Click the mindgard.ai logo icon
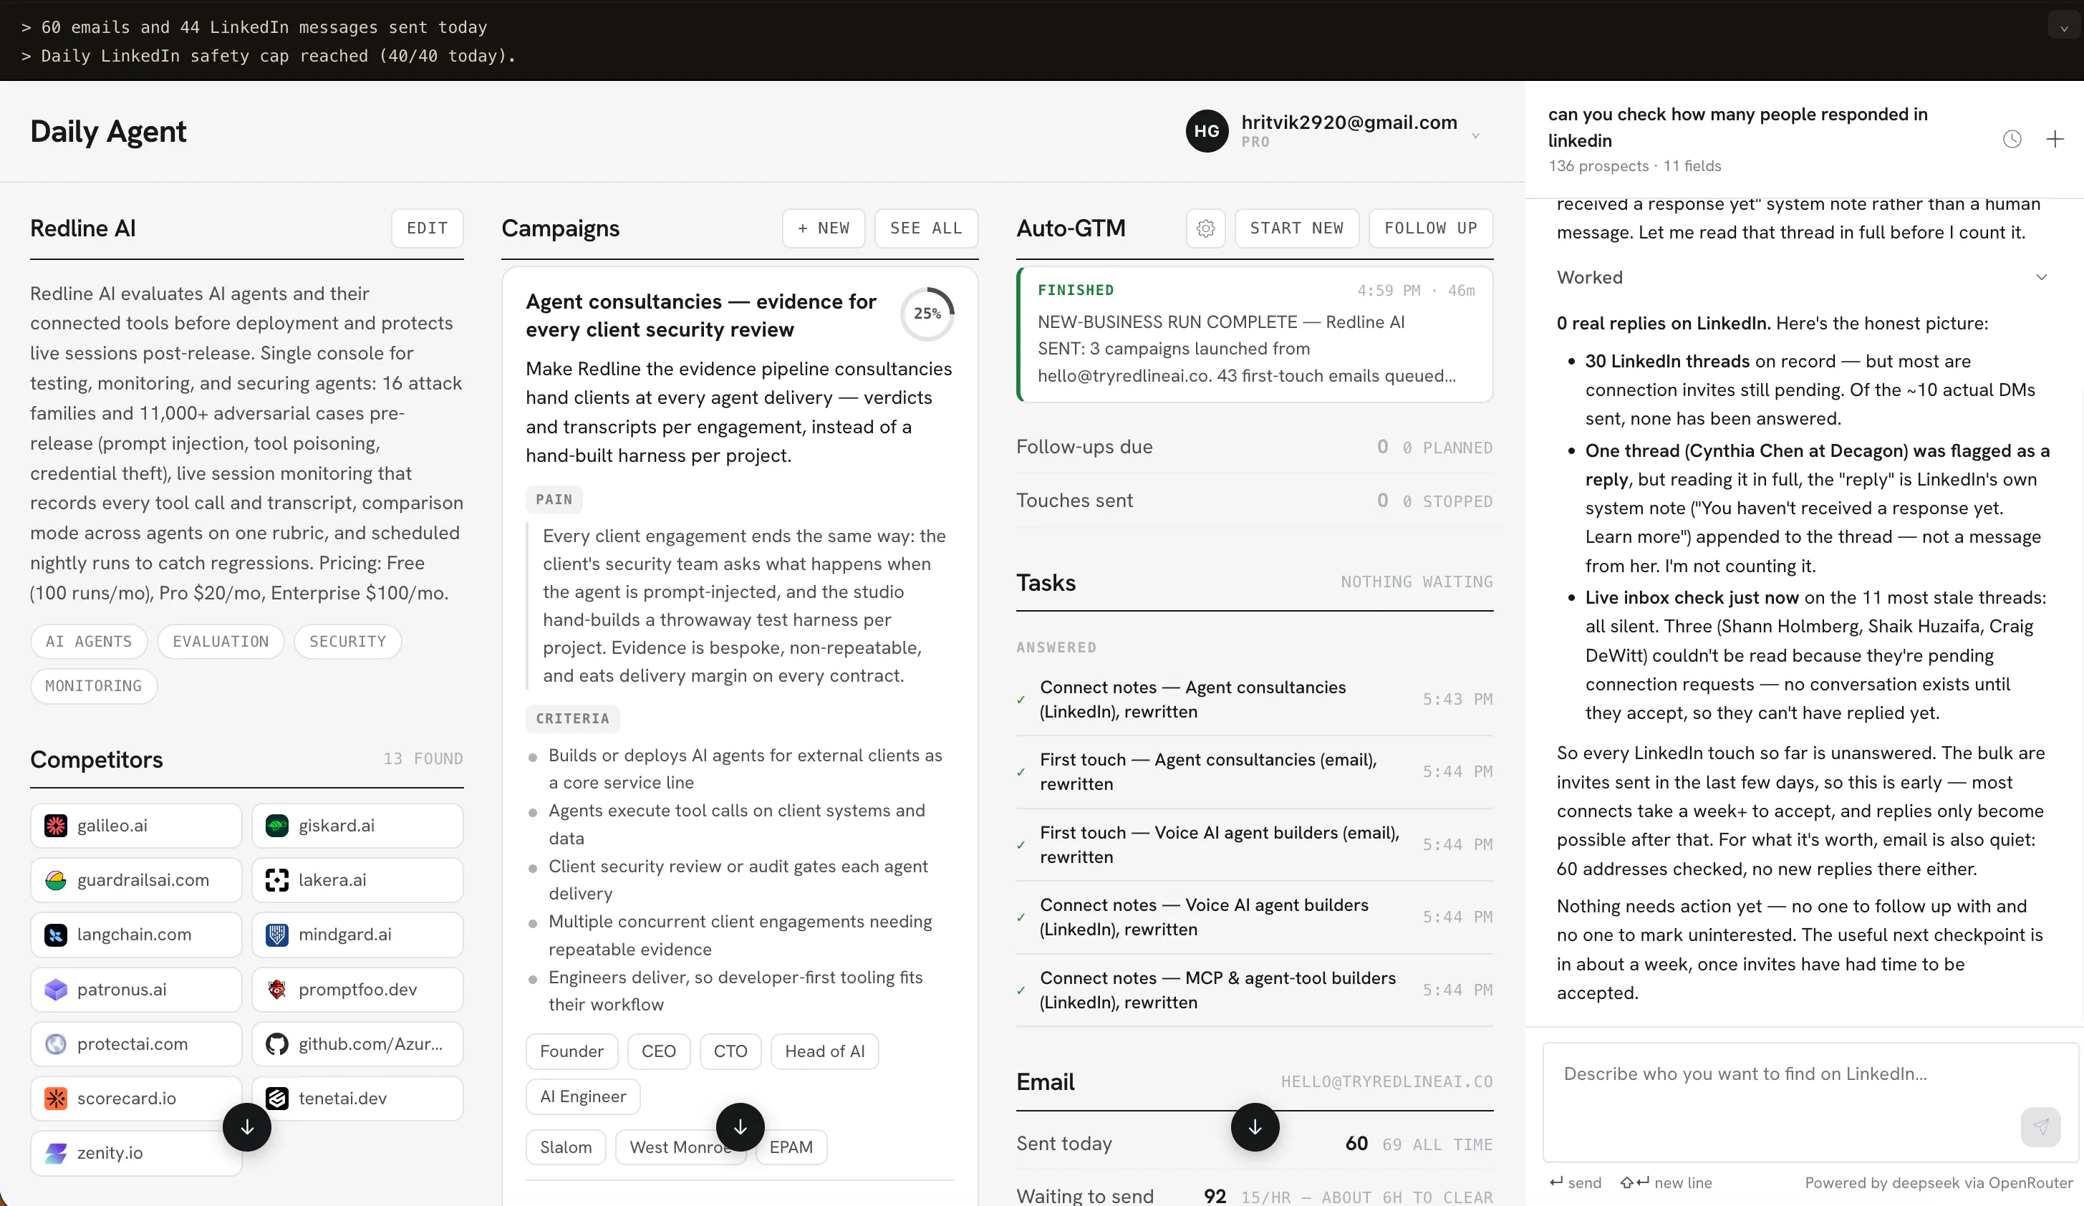This screenshot has width=2084, height=1206. [277, 935]
